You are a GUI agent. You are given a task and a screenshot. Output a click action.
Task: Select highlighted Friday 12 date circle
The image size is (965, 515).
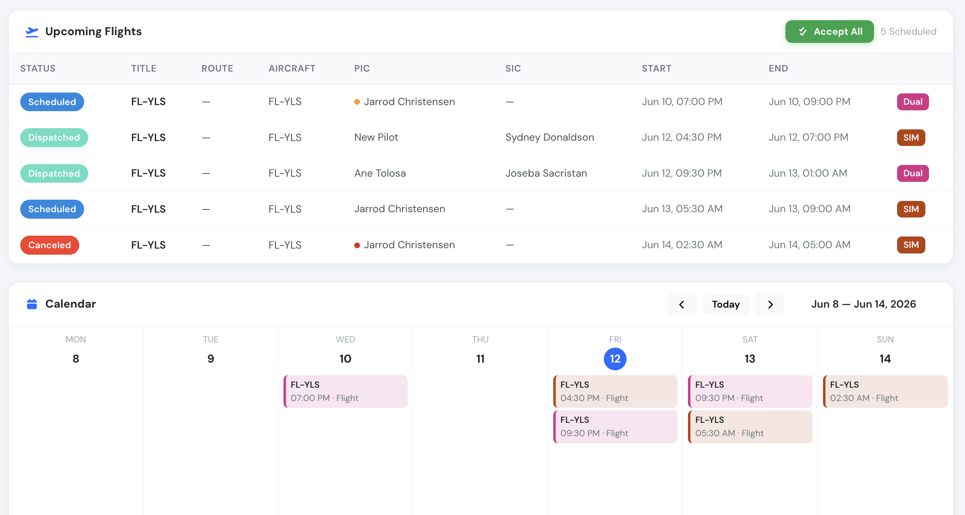(x=615, y=359)
